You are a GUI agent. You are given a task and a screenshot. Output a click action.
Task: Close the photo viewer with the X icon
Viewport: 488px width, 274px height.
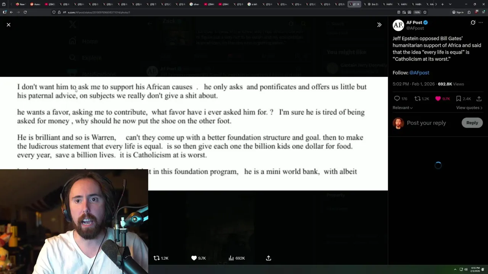(8, 25)
